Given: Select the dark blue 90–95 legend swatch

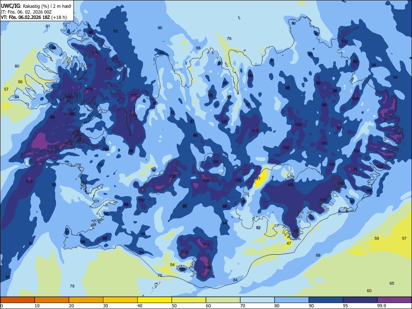Looking at the screenshot, I should click(326, 300).
